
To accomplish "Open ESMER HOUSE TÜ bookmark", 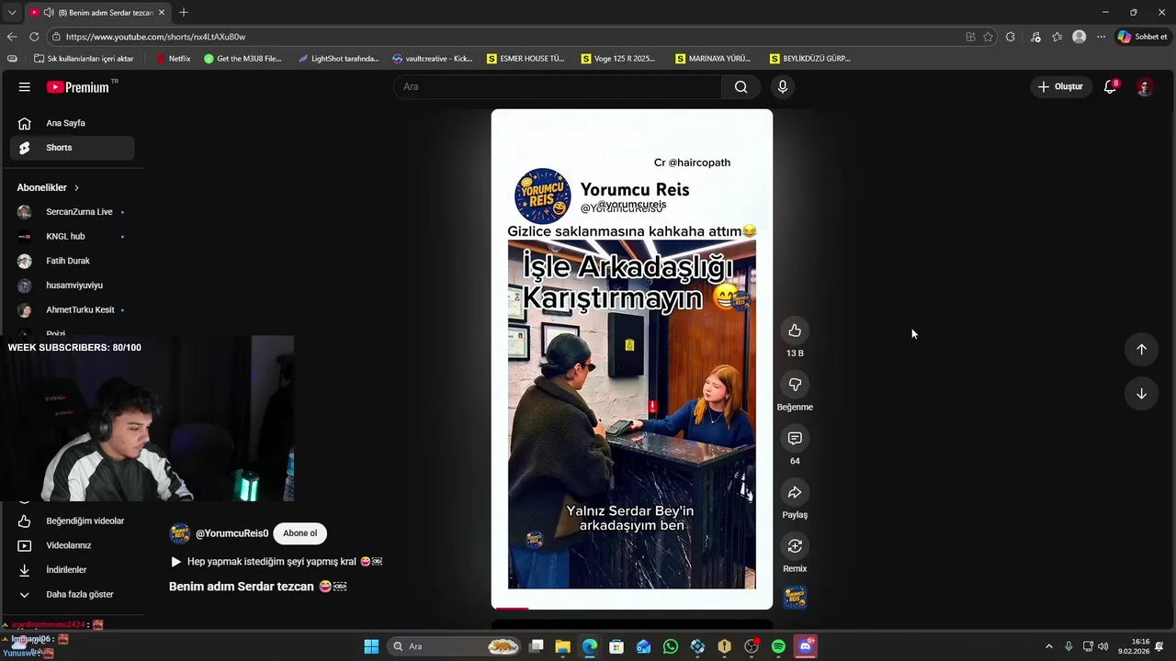I will 526,59.
